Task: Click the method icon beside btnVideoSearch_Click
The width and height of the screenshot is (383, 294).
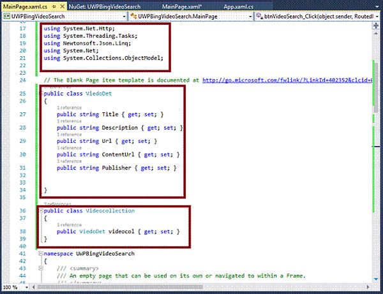Action: coord(260,17)
